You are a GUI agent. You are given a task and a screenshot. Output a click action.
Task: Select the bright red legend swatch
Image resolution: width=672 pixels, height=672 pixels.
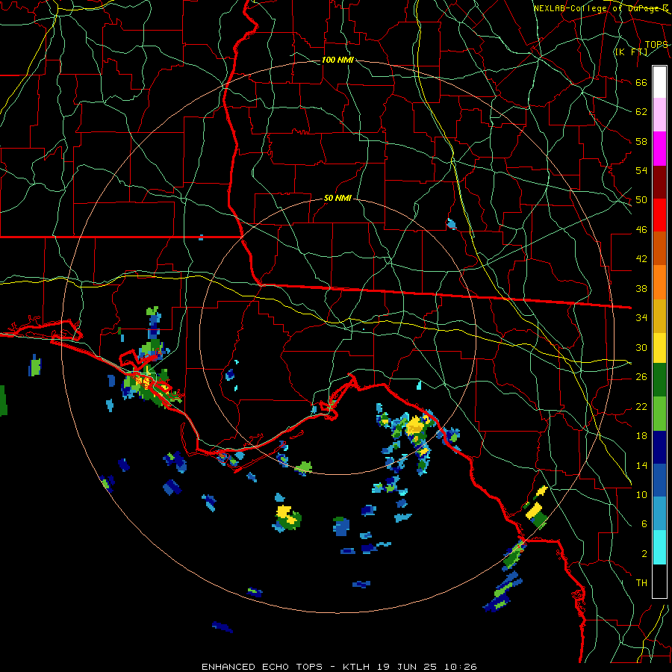(x=659, y=215)
